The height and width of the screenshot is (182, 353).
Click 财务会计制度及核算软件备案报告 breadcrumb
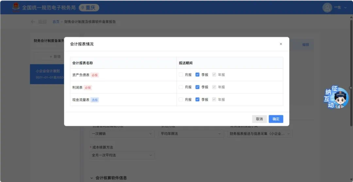click(x=90, y=22)
